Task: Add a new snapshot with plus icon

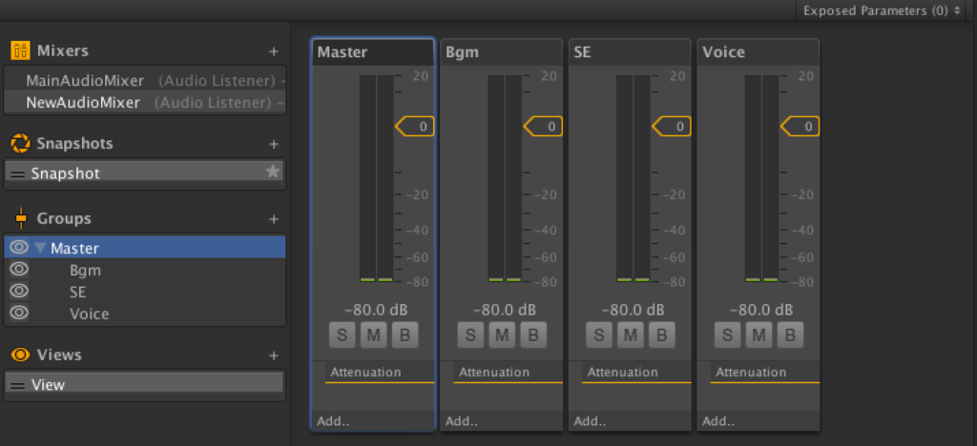Action: pos(274,144)
